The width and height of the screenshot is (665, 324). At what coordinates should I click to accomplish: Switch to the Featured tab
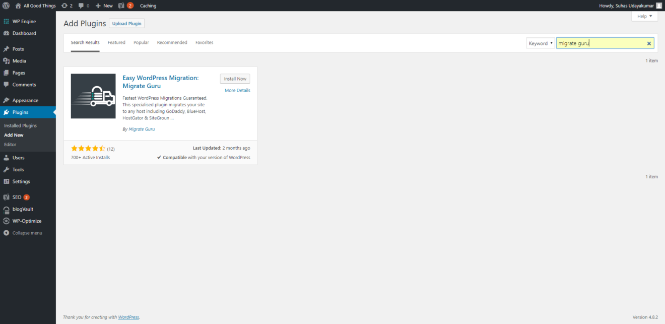tap(116, 43)
